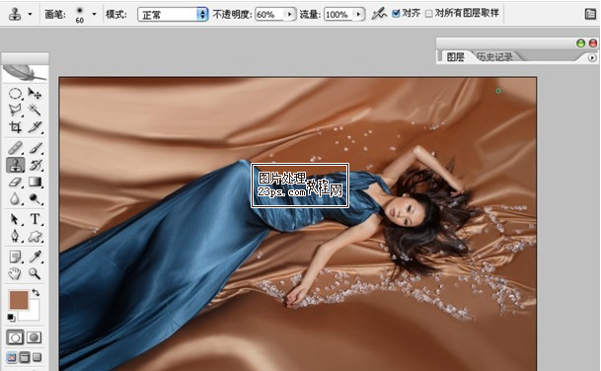Image resolution: width=601 pixels, height=371 pixels.
Task: Select the Pen tool
Action: click(x=16, y=236)
